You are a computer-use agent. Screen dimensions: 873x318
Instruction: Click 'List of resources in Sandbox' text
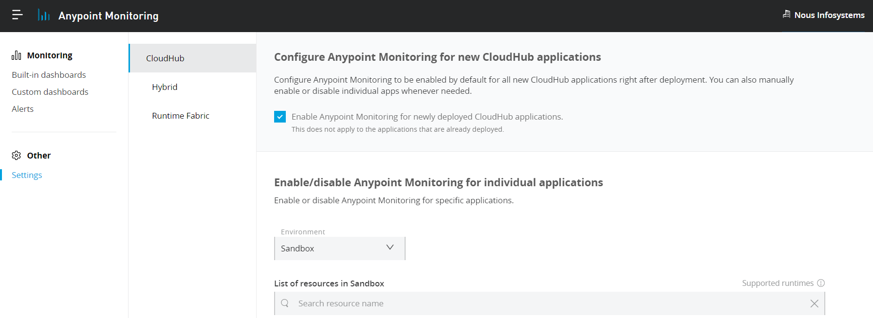(x=329, y=283)
